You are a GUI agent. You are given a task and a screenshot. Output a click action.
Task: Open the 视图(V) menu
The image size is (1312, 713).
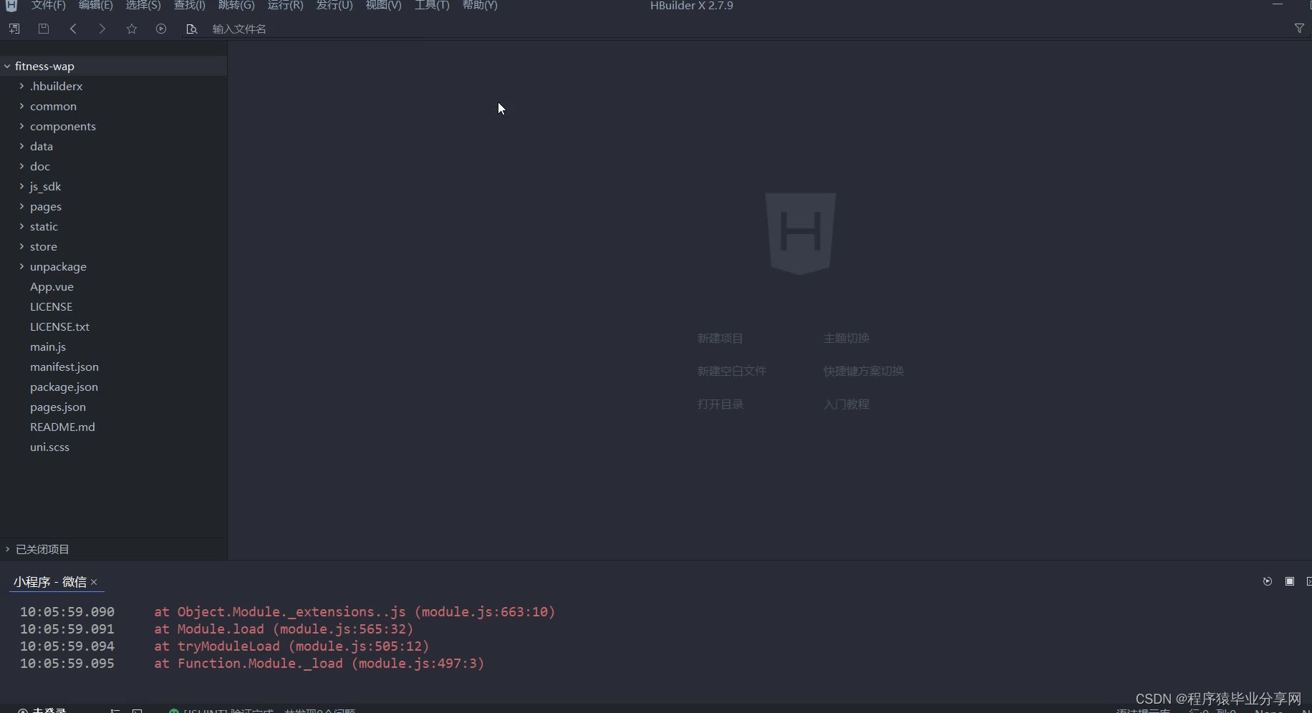coord(383,5)
